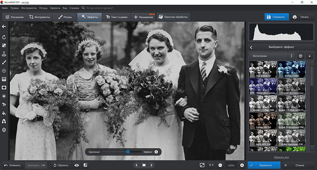This screenshot has height=170, width=317.
Task: Click the Оригинал–Эффект slider handle
Action: (128, 151)
